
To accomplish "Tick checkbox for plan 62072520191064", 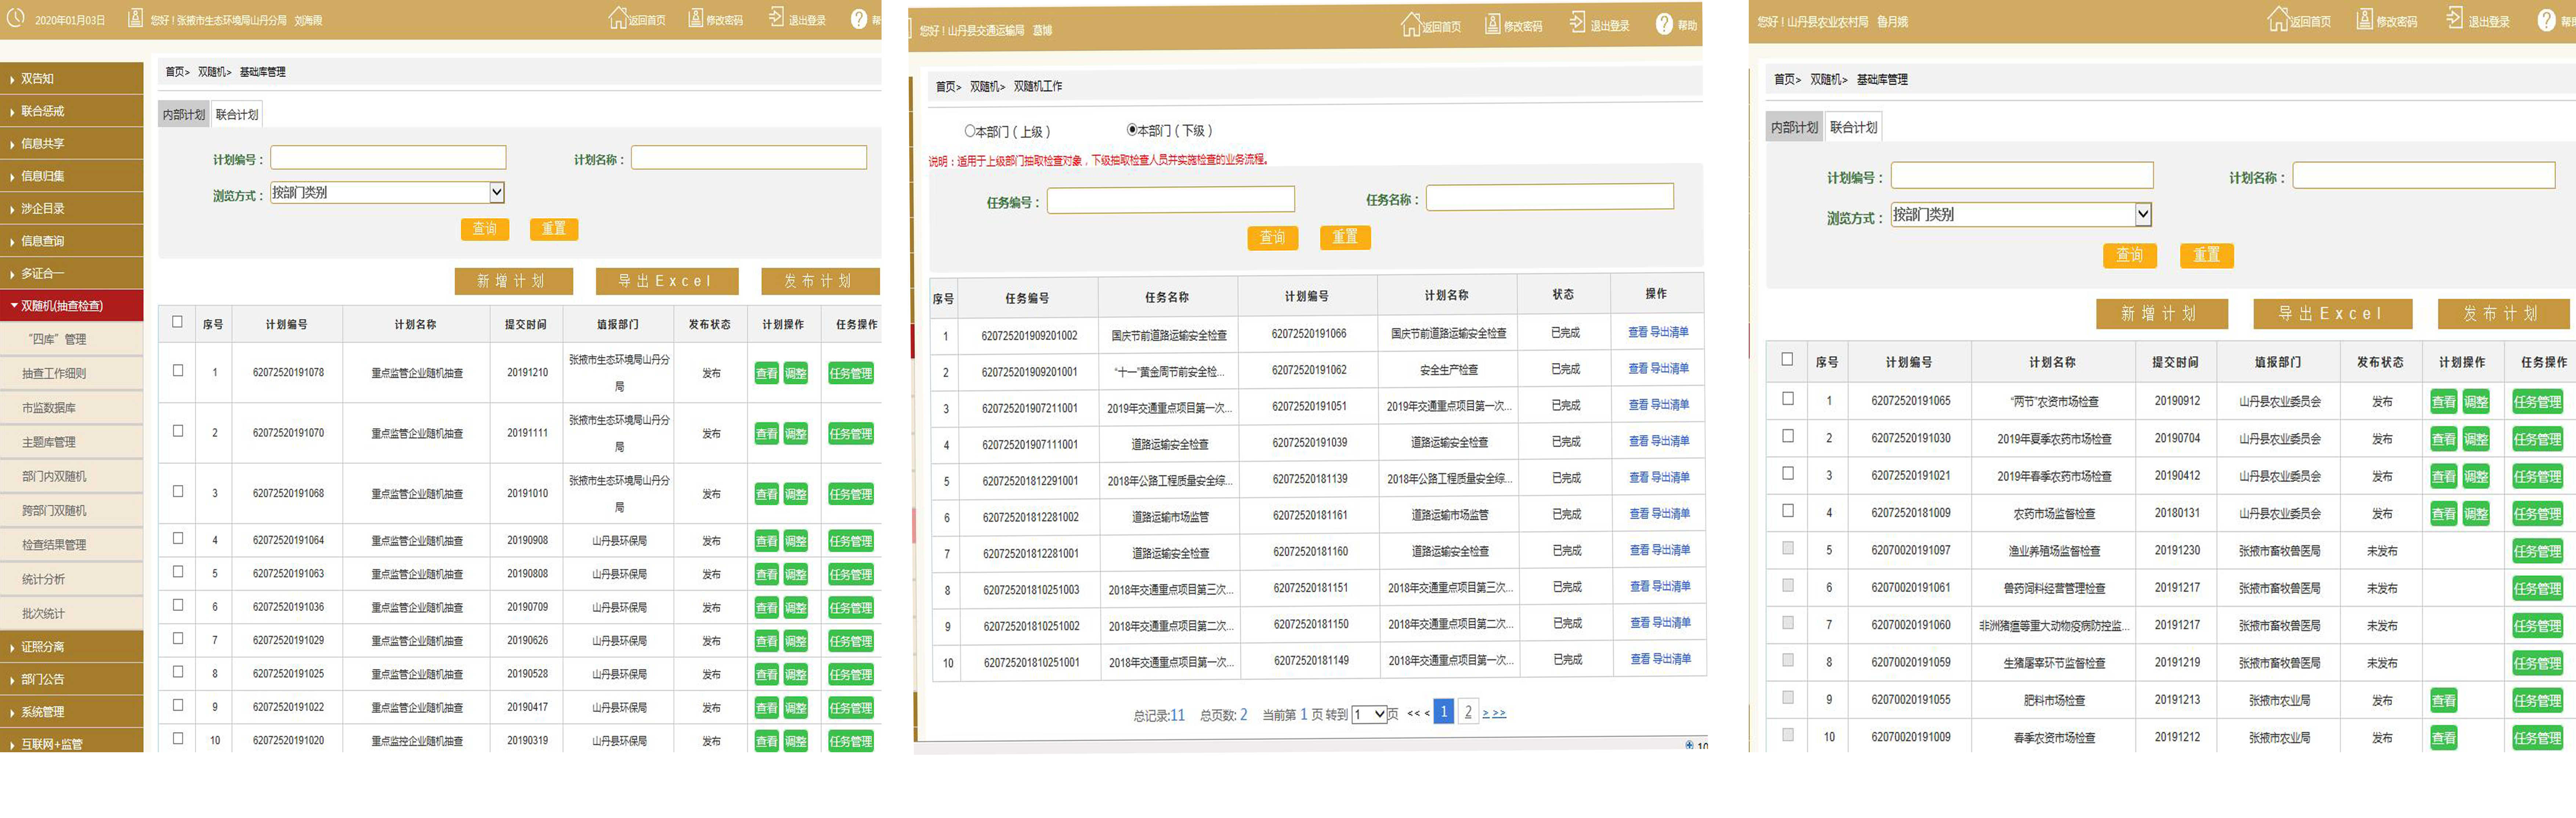I will pyautogui.click(x=178, y=539).
